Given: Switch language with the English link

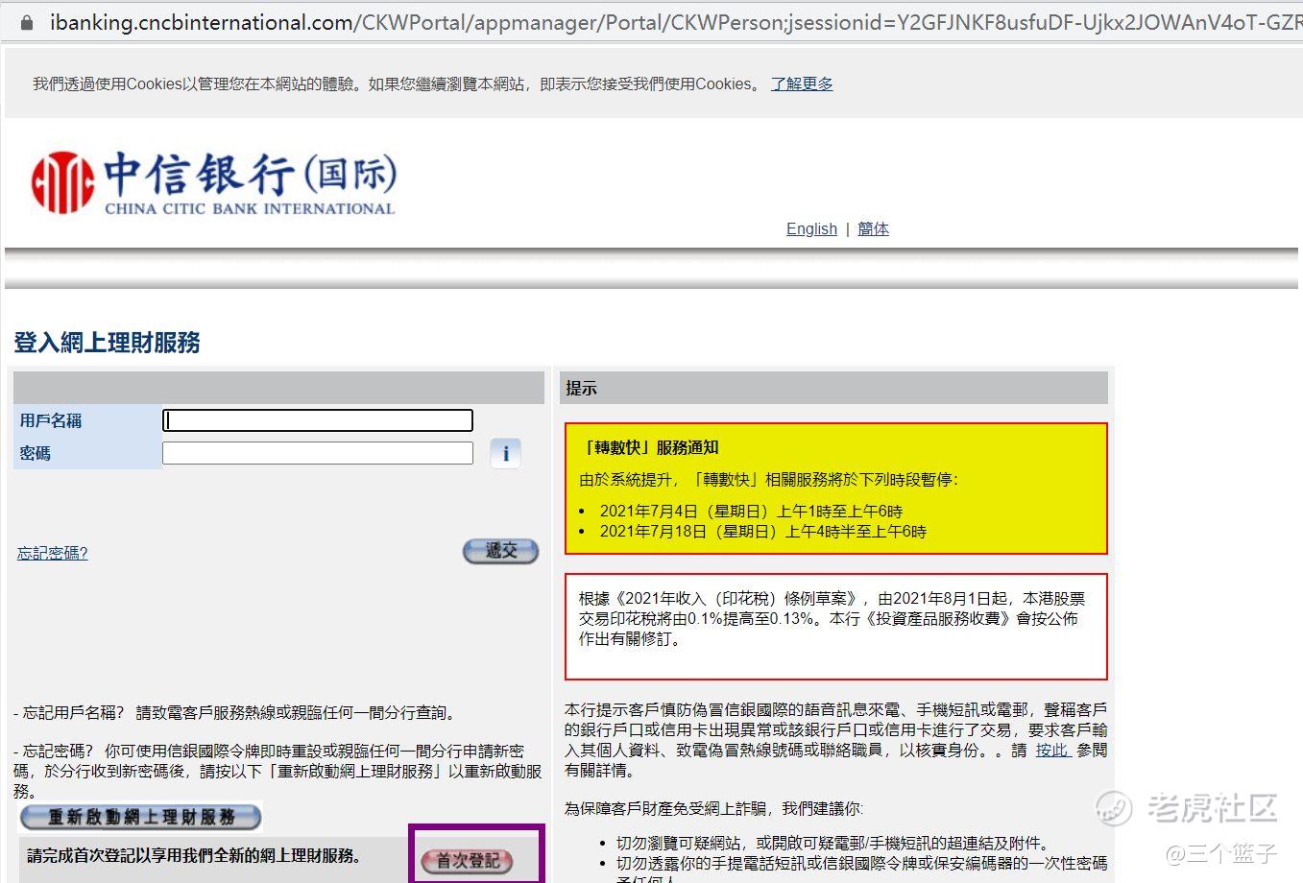Looking at the screenshot, I should (811, 228).
